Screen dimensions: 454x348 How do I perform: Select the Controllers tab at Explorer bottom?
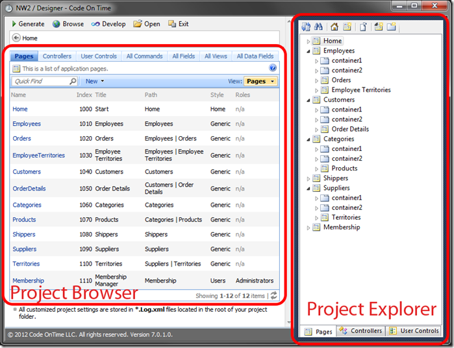[360, 331]
